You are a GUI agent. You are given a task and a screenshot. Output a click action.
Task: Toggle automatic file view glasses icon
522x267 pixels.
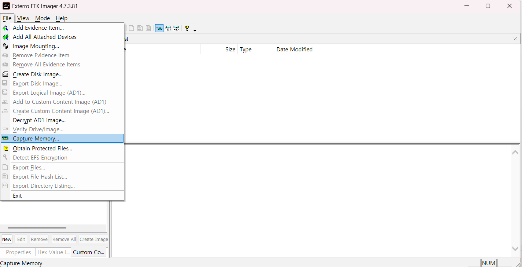(159, 28)
